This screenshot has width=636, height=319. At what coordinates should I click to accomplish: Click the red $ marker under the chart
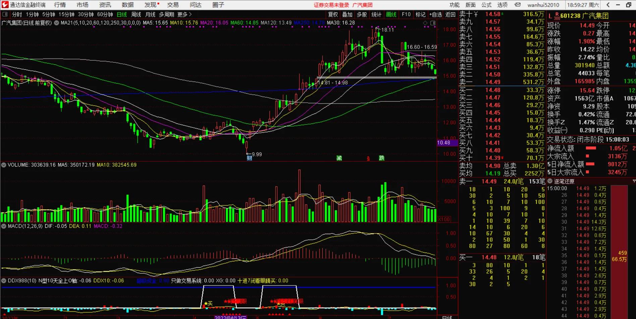[x=368, y=158]
